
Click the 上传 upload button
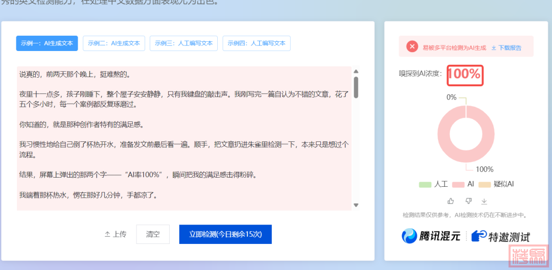pyautogui.click(x=116, y=234)
